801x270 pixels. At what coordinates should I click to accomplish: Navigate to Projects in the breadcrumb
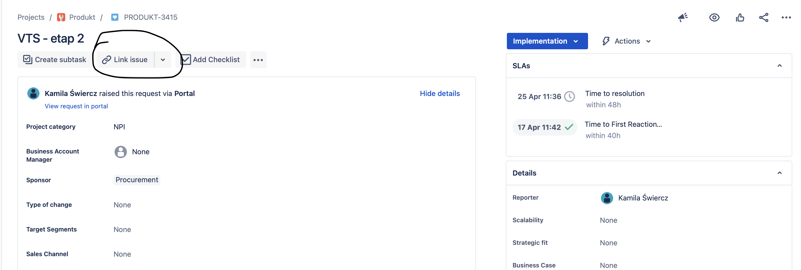click(31, 17)
